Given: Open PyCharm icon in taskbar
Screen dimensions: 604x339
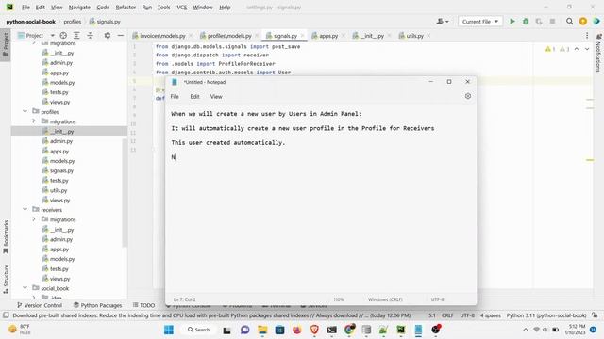Looking at the screenshot, I should click(400, 330).
